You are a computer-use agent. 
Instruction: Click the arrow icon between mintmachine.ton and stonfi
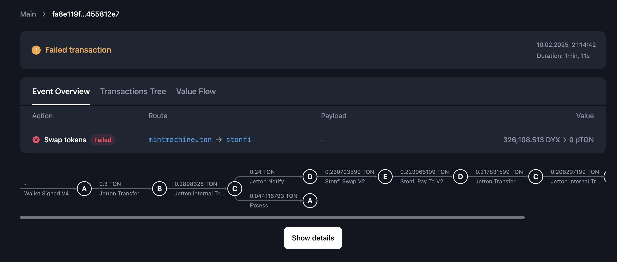click(219, 140)
